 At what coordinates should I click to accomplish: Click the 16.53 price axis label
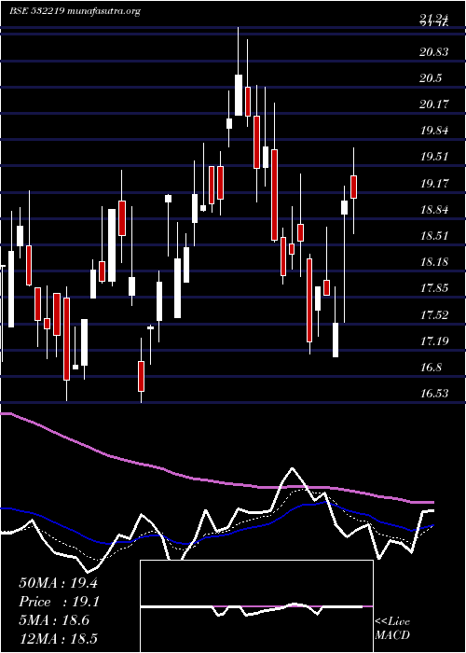[434, 394]
